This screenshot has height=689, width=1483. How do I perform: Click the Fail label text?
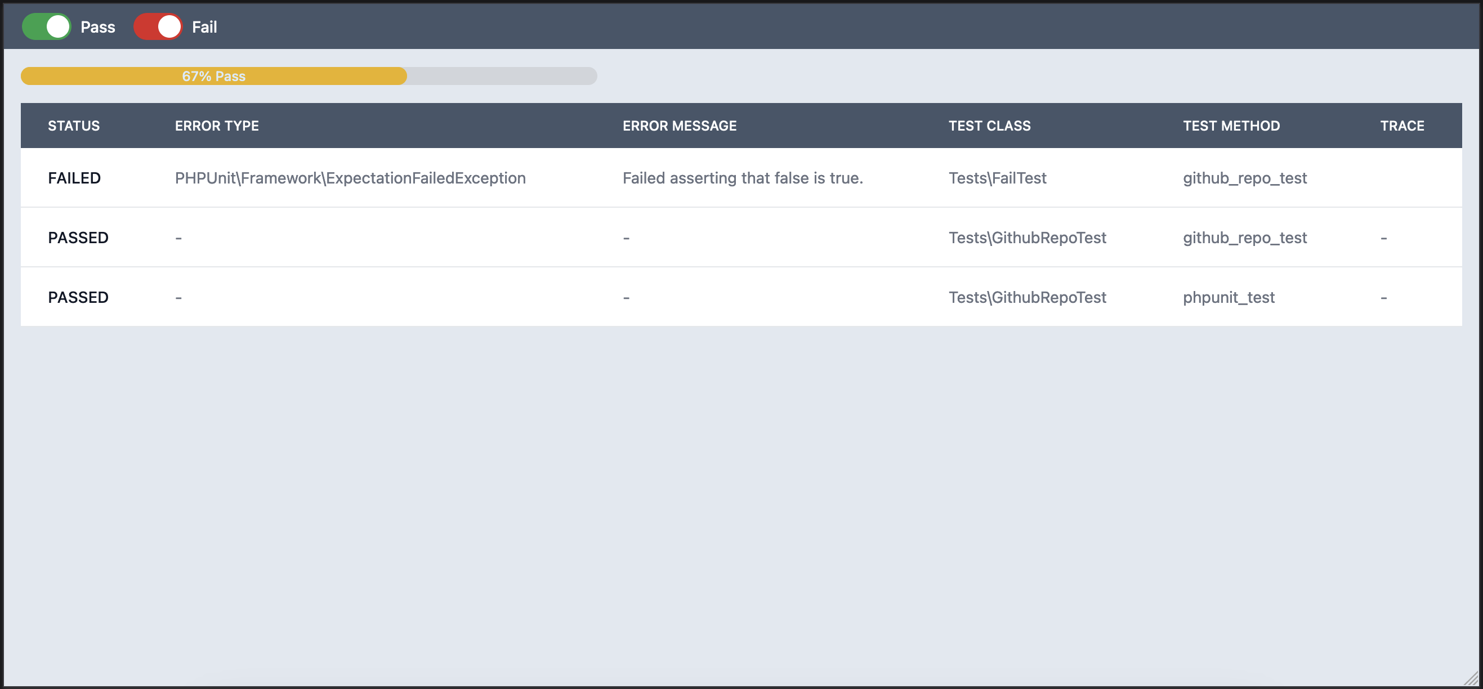[204, 27]
